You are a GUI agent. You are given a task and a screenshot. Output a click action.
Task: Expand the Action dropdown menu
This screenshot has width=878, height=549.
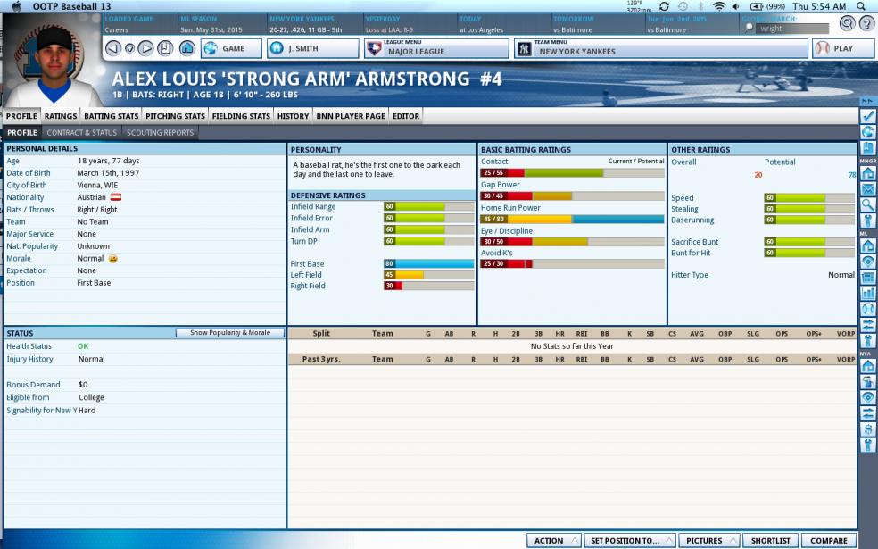click(553, 540)
